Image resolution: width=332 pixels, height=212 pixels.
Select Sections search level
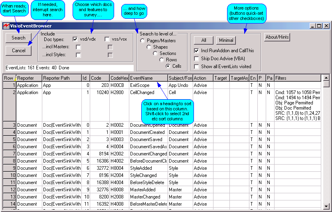click(x=155, y=53)
